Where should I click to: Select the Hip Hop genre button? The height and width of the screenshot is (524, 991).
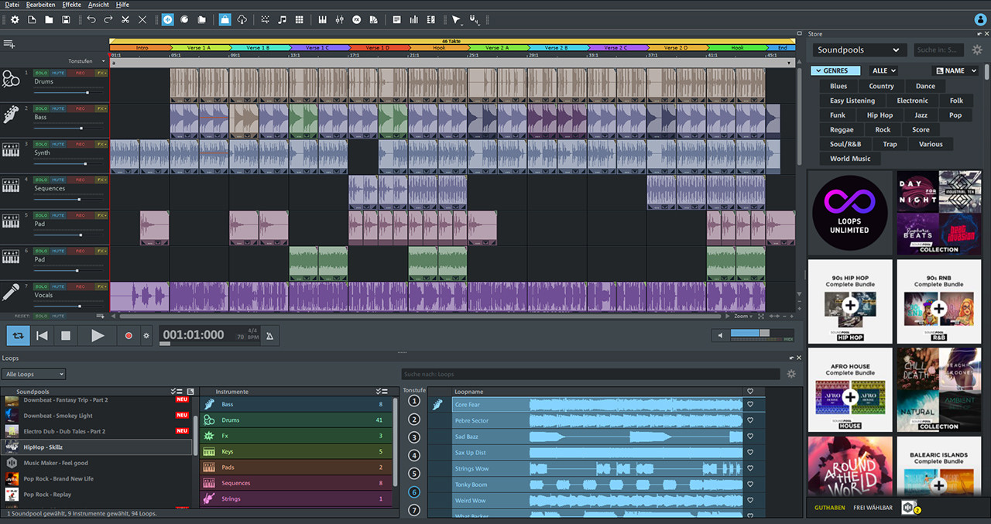point(879,115)
